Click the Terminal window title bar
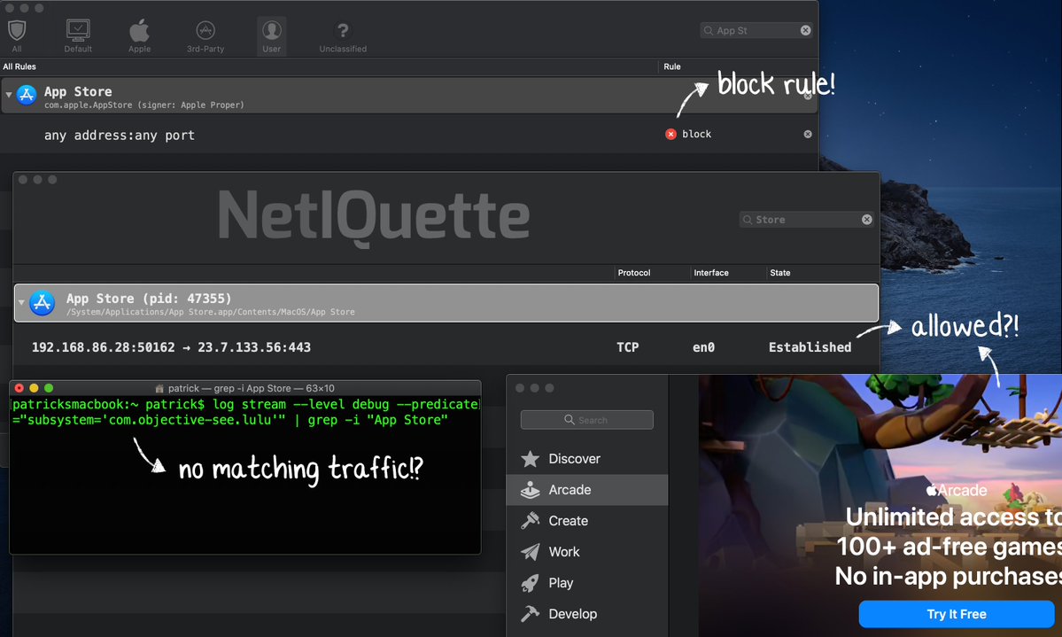The image size is (1062, 637). pyautogui.click(x=245, y=388)
